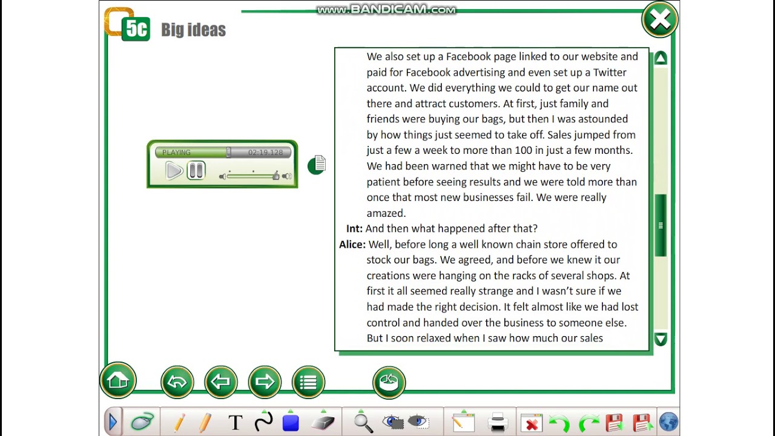The image size is (775, 436).
Task: Click the 'Alice:' speaker label
Action: point(352,244)
